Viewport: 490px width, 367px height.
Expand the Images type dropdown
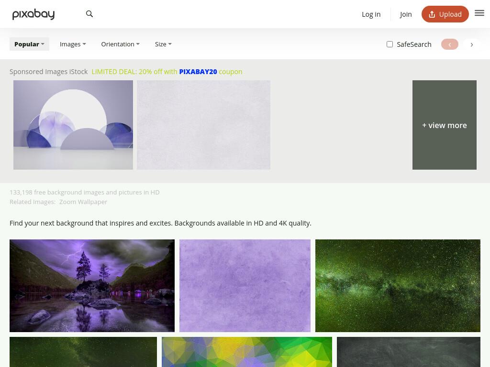[x=73, y=44]
